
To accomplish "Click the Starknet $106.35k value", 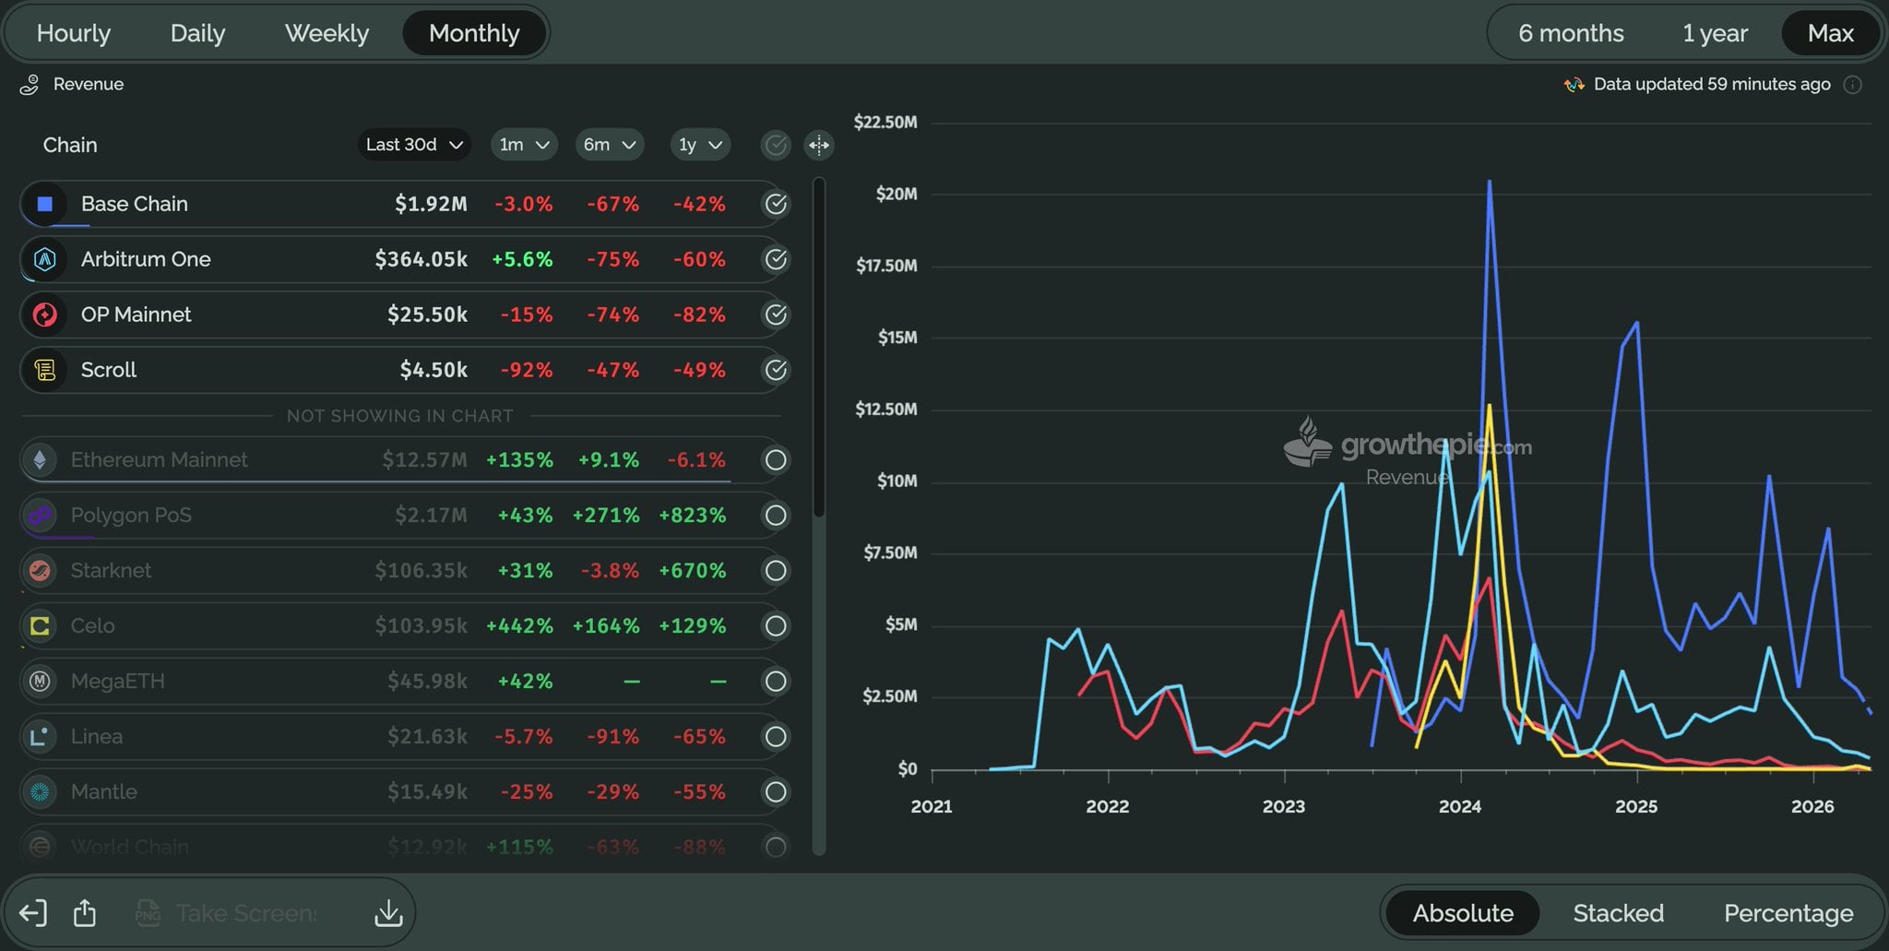I will pos(421,570).
